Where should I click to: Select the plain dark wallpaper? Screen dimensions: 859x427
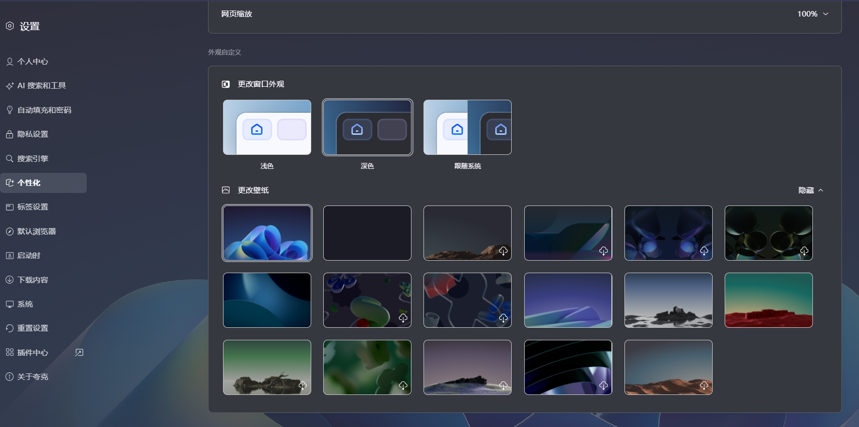click(x=367, y=233)
